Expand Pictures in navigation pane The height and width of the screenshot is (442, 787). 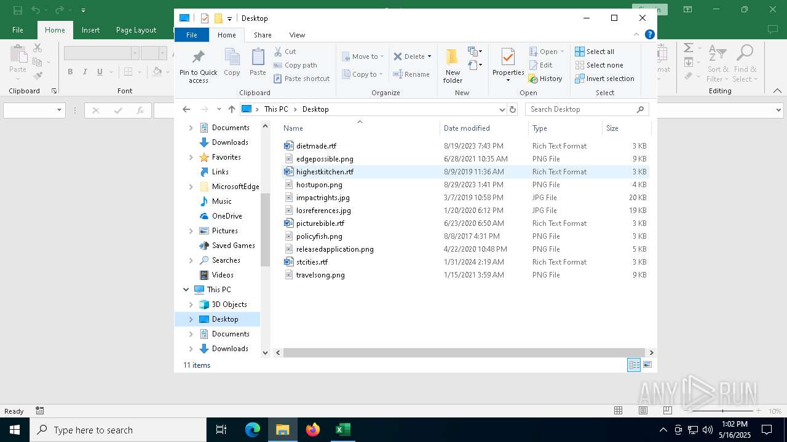coord(191,231)
